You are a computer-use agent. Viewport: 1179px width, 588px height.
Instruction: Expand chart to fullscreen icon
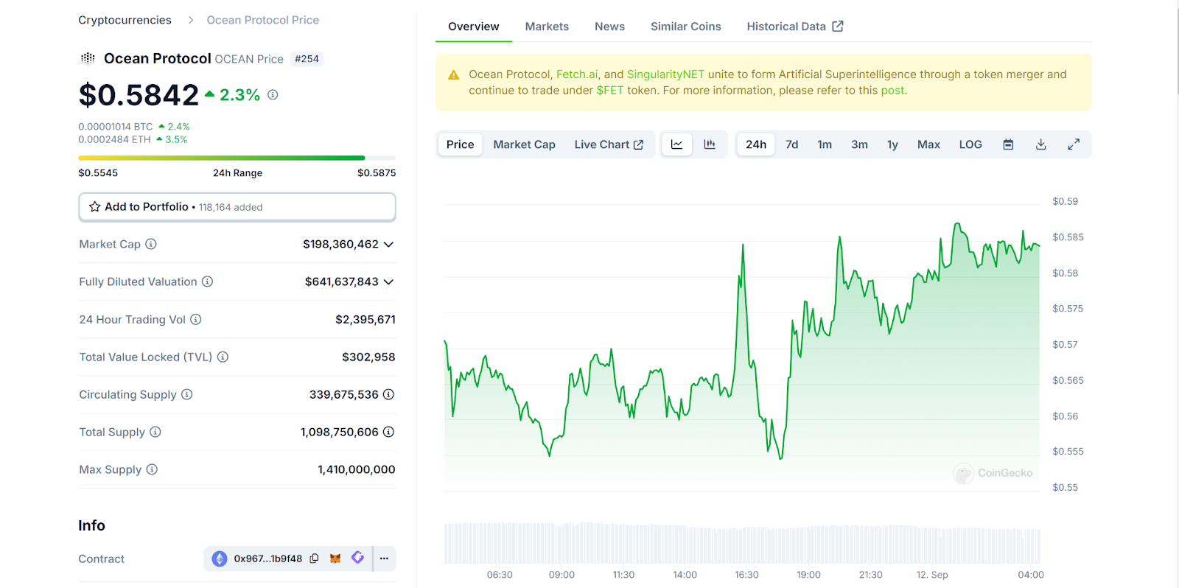pos(1074,144)
